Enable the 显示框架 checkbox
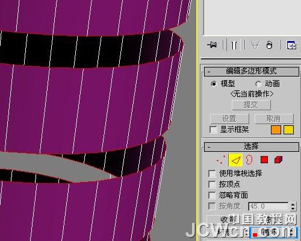 pos(213,130)
